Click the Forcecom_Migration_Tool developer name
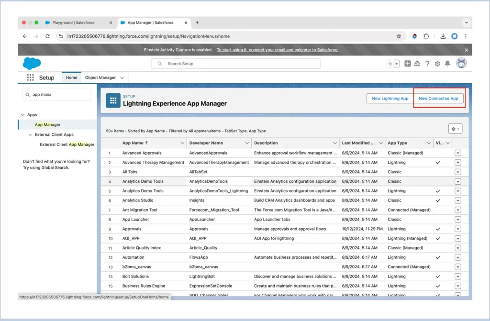 point(214,210)
